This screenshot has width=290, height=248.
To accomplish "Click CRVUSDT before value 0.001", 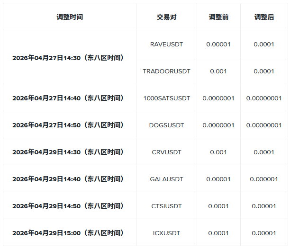I will pos(218,152).
